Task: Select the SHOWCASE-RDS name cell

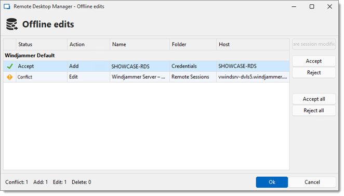Action: (x=140, y=66)
